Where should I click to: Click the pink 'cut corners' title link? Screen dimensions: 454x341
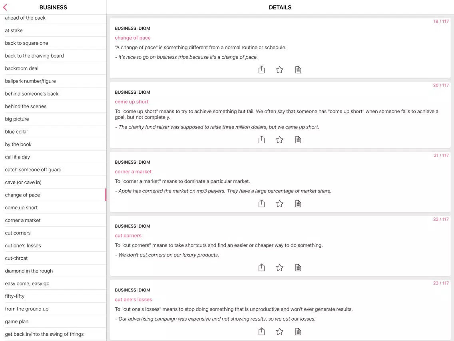[x=128, y=235]
